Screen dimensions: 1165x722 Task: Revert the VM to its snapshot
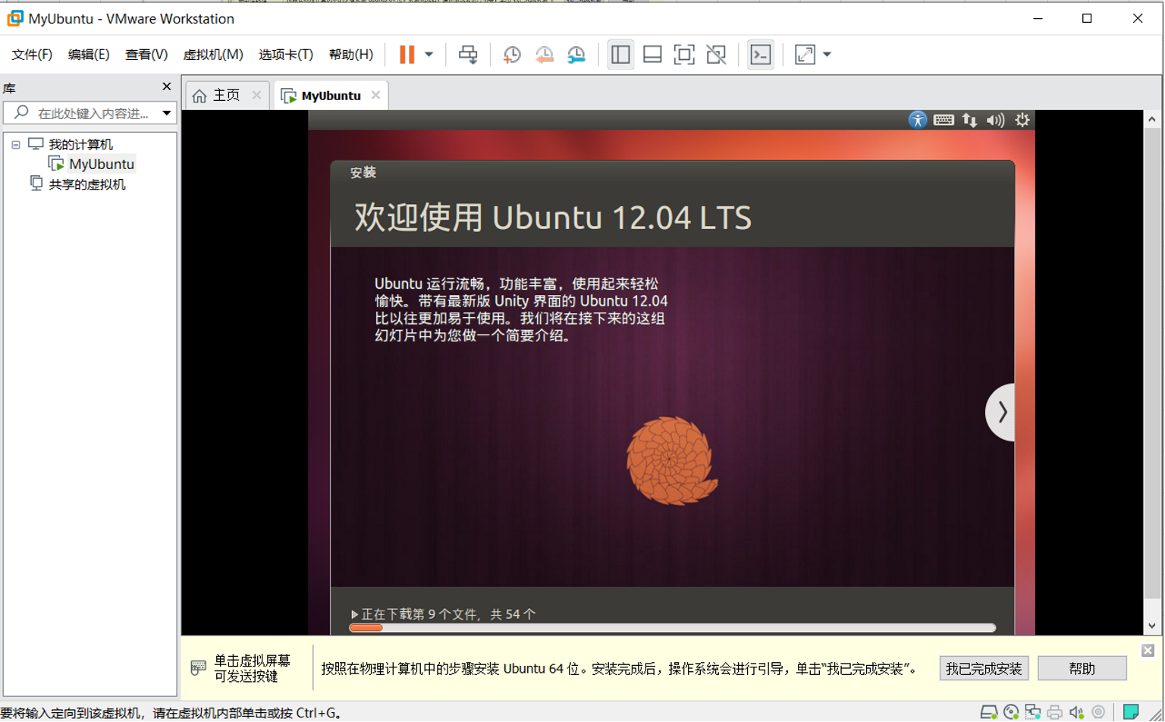(x=545, y=54)
